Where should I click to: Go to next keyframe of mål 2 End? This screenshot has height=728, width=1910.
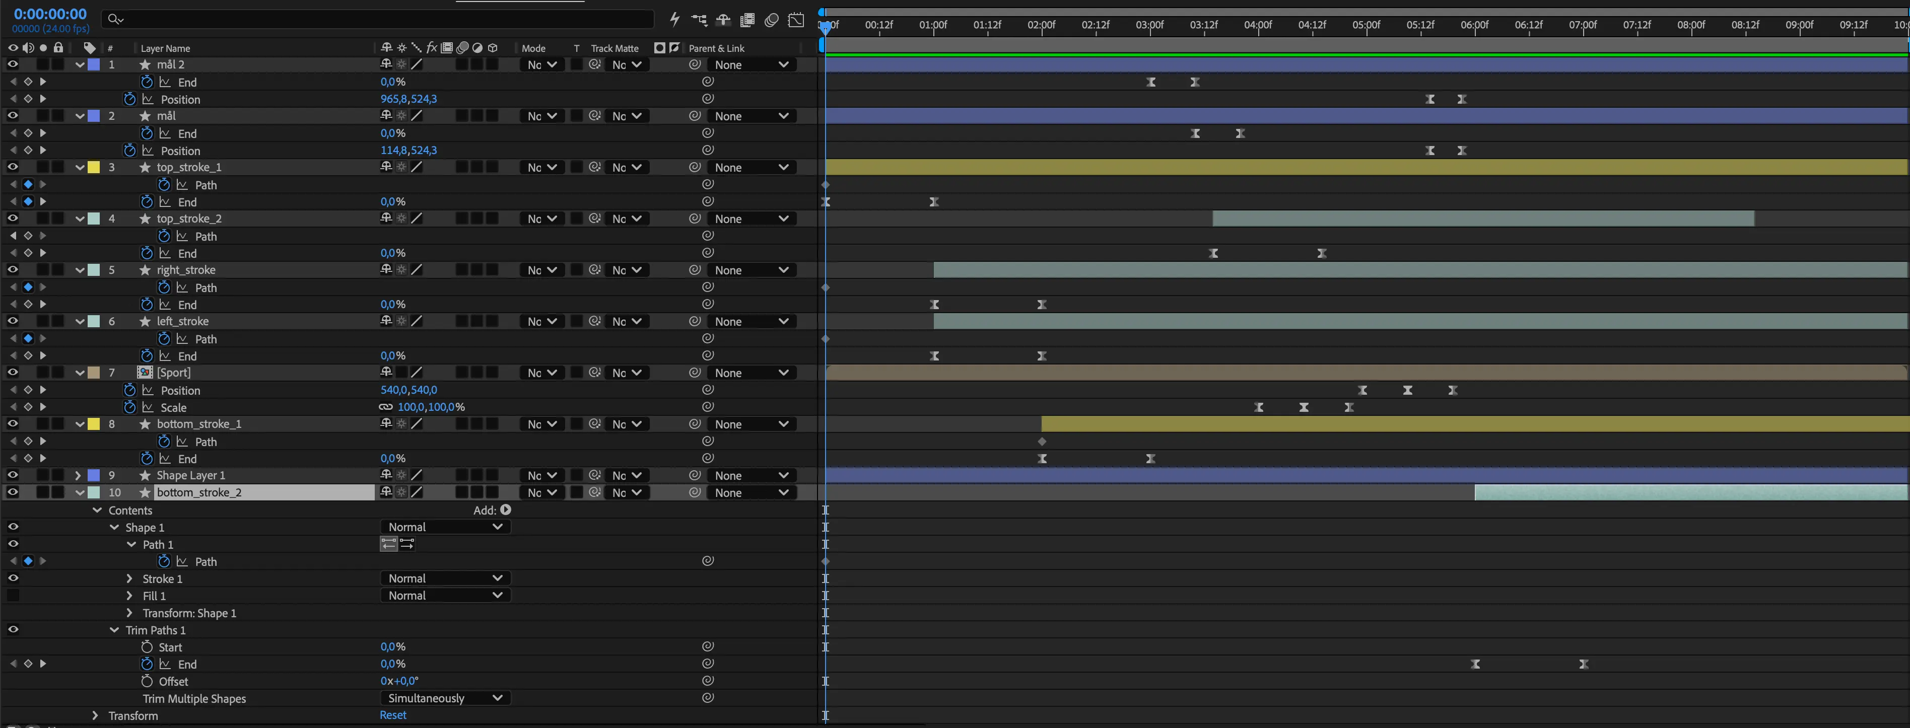43,82
